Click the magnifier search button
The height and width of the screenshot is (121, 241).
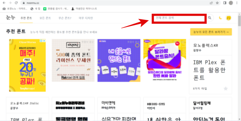pyautogui.click(x=210, y=18)
